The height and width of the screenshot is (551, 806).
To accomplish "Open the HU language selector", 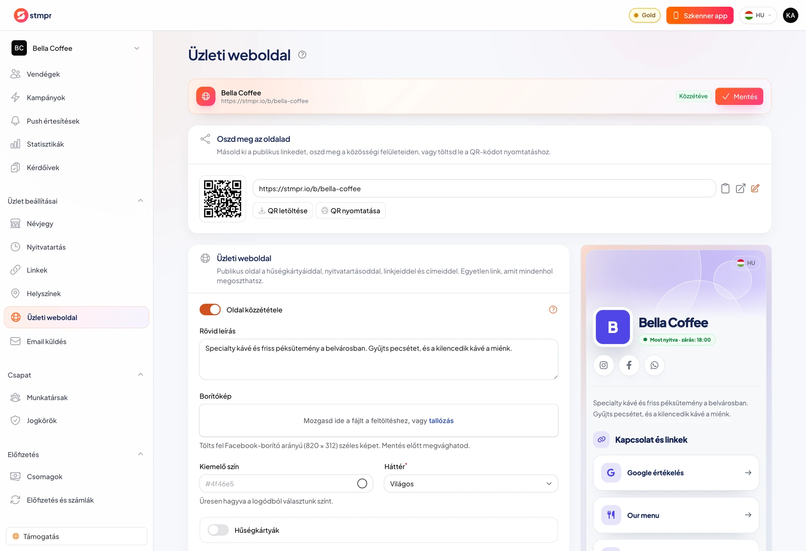I will click(758, 15).
